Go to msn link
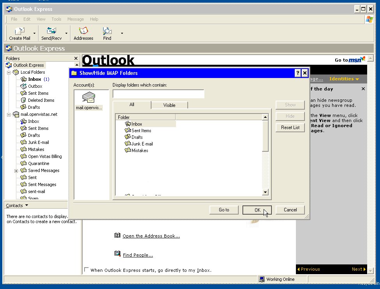The image size is (380, 289). pyautogui.click(x=350, y=60)
